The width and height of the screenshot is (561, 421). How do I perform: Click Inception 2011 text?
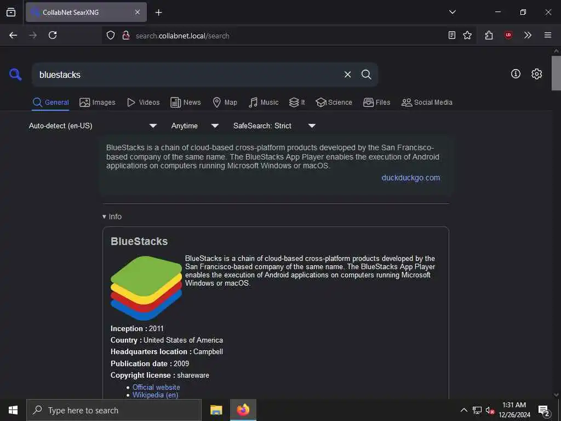[137, 328]
